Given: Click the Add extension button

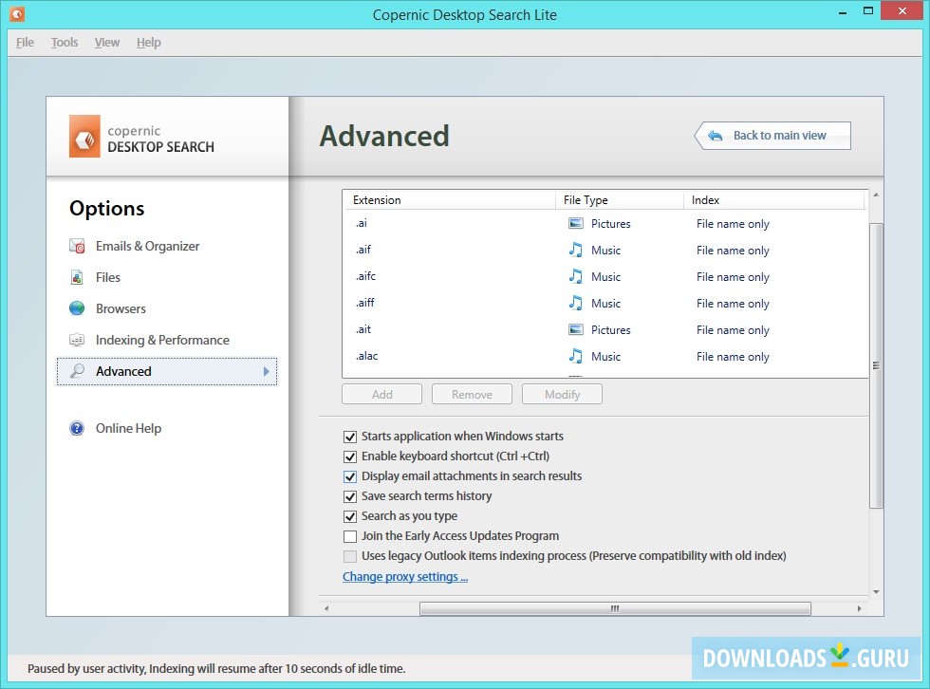Looking at the screenshot, I should coord(381,394).
